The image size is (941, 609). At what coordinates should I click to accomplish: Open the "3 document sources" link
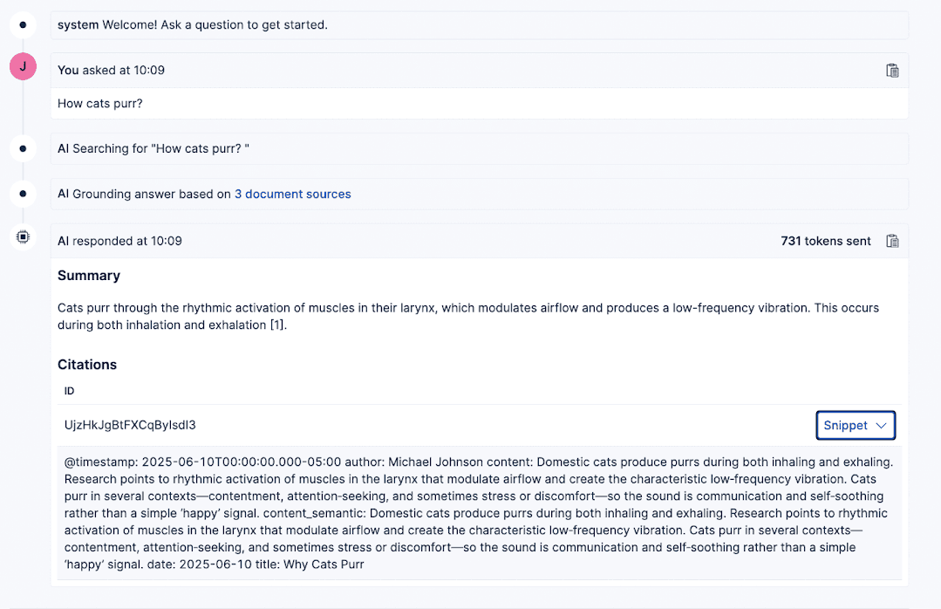click(x=293, y=194)
